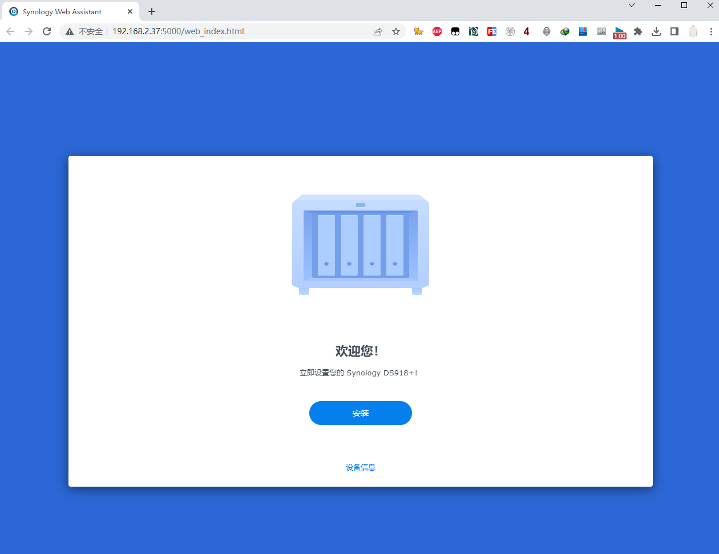Select the Synology Web Assistant tab
The image size is (719, 554).
[70, 11]
